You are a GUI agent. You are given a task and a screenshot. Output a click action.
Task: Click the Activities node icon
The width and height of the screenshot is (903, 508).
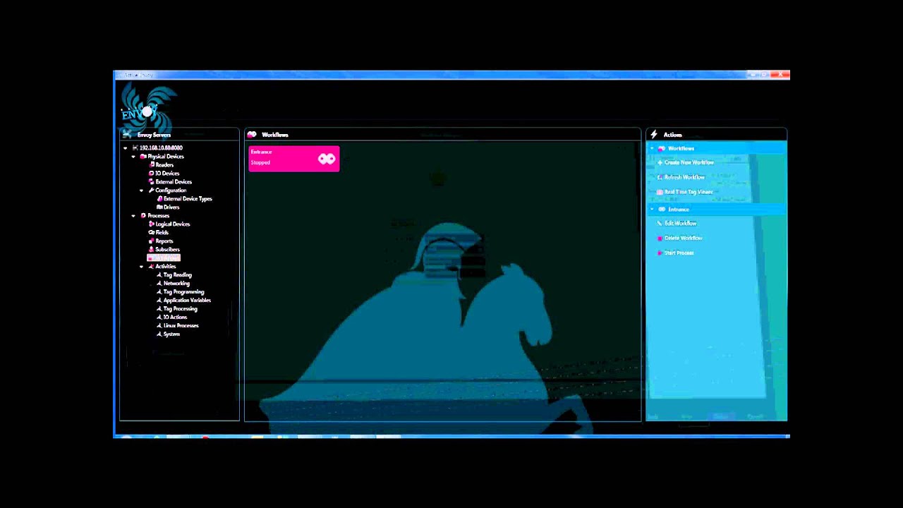click(151, 267)
